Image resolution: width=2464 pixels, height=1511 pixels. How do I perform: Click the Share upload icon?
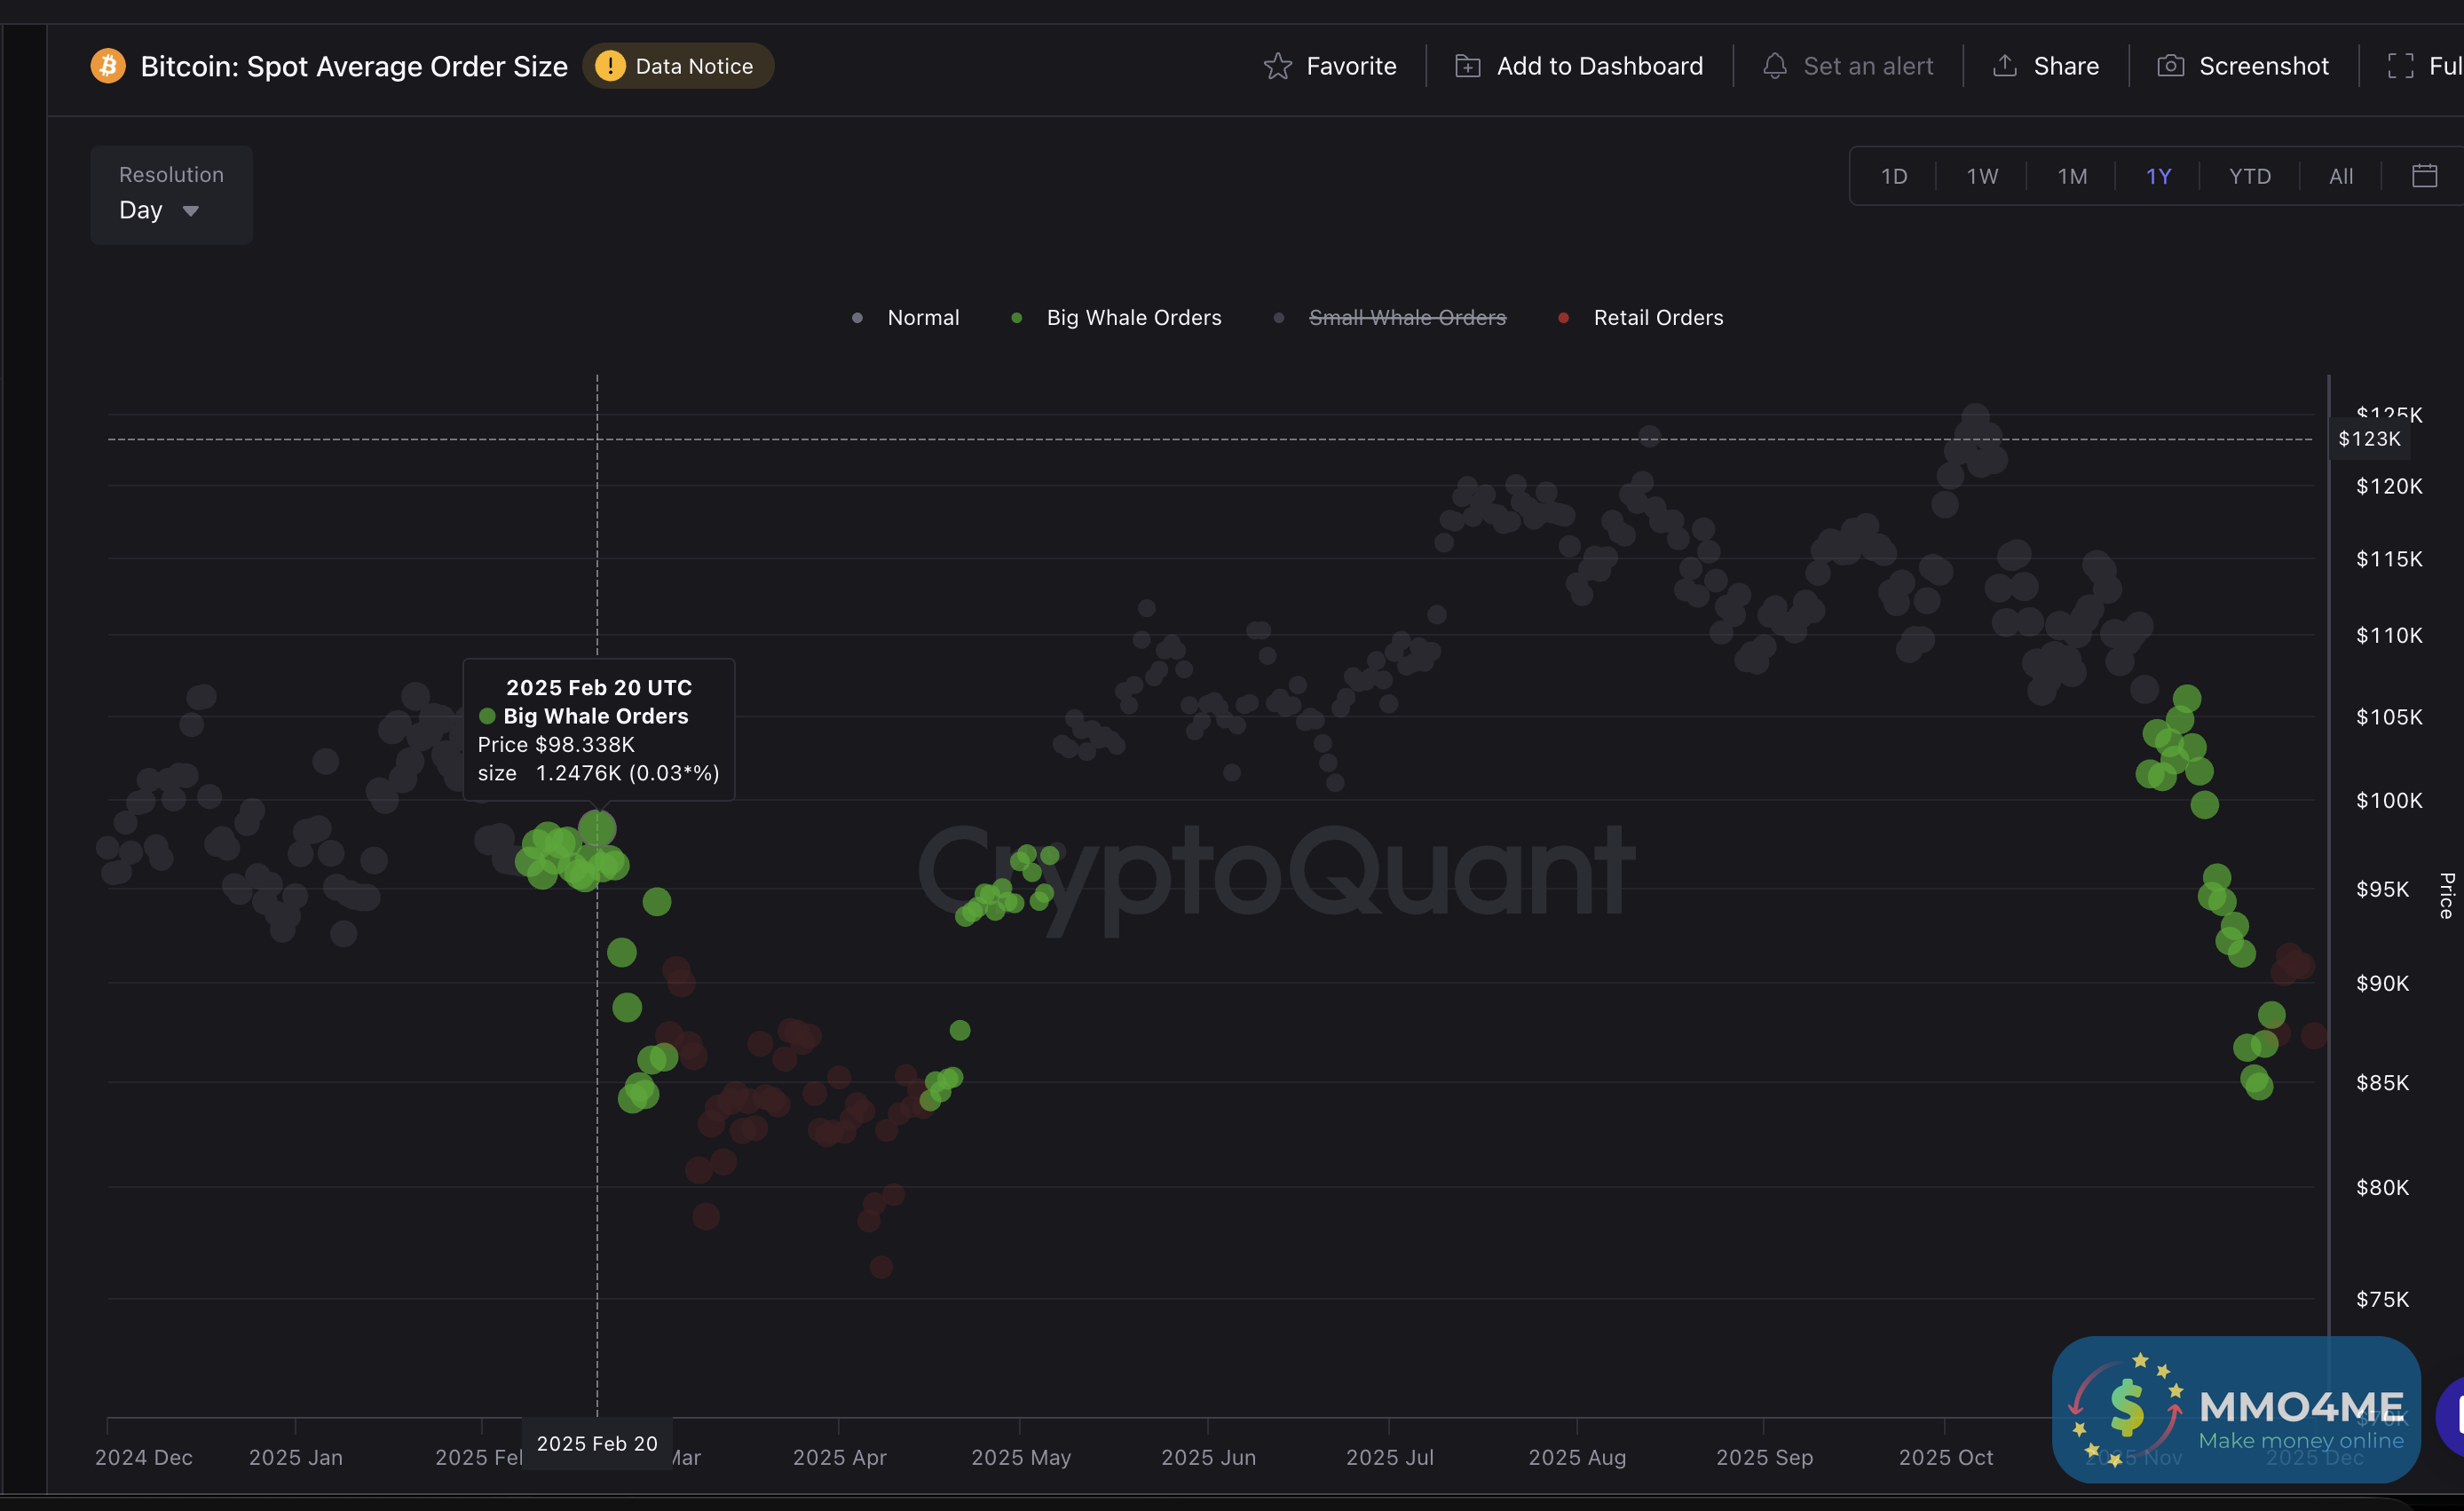2004,66
